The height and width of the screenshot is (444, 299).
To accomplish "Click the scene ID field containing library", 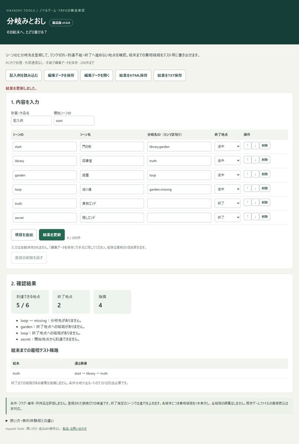I will (45, 160).
